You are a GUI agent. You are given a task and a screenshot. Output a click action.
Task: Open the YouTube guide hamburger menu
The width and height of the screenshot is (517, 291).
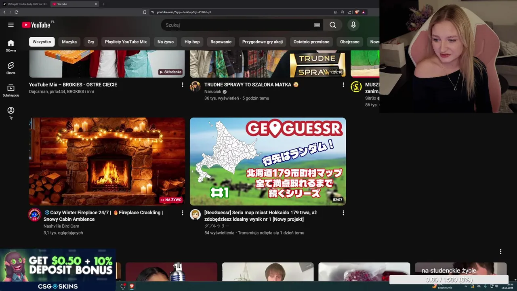[x=11, y=25]
